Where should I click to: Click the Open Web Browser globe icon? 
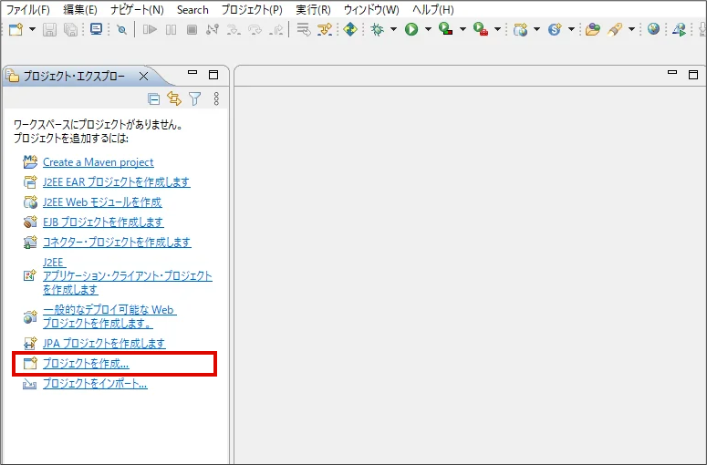[x=653, y=29]
